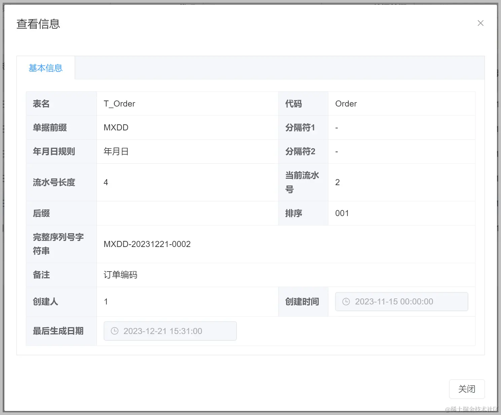501x415 pixels.
Task: Click the 后缀 label cell
Action: click(61, 213)
